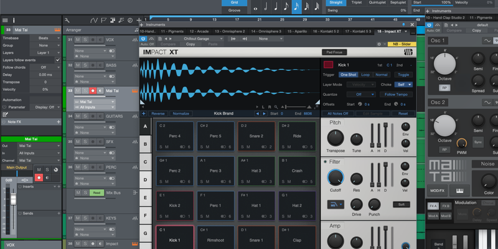This screenshot has height=249, width=498.
Task: Select One Shot trigger mode
Action: pyautogui.click(x=348, y=74)
